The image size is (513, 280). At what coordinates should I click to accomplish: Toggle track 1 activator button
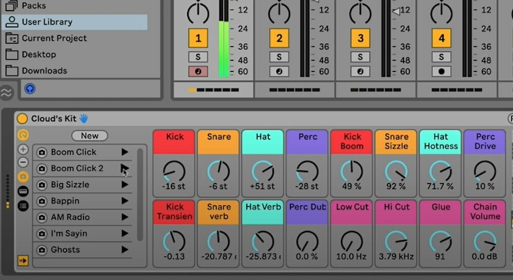(x=198, y=38)
